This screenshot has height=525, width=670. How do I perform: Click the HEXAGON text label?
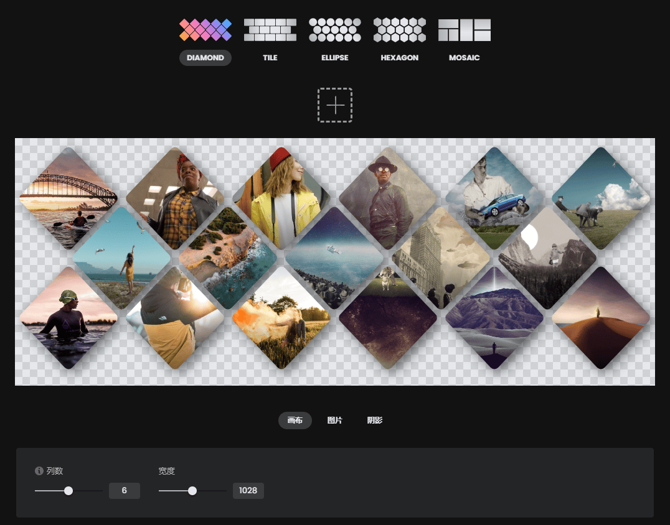[399, 58]
